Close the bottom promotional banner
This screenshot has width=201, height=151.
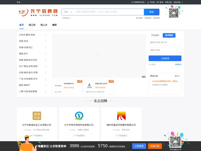pos(188,143)
